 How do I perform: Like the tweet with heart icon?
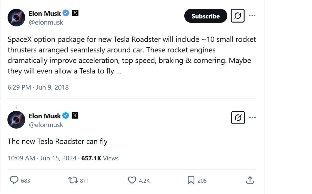click(132, 180)
